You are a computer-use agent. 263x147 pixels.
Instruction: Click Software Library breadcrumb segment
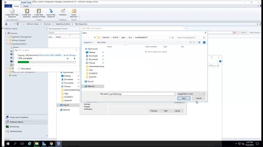[33, 24]
